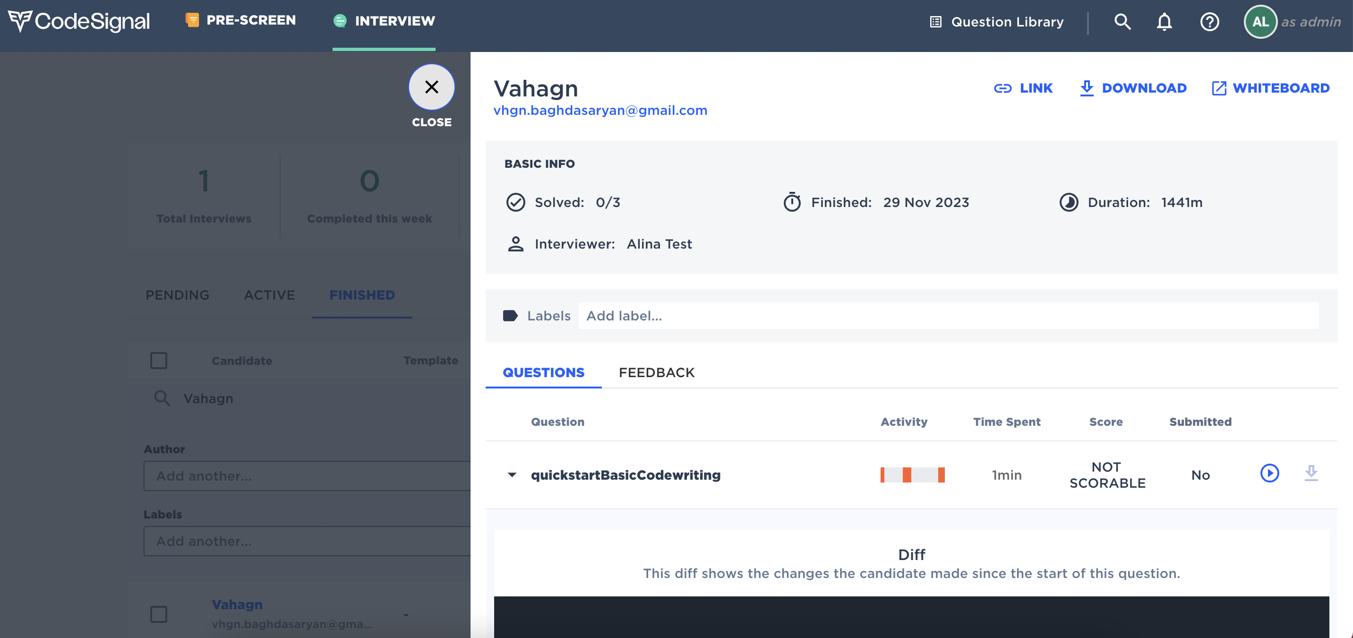The width and height of the screenshot is (1353, 638).
Task: Click the search magnifier icon in header
Action: 1122,22
